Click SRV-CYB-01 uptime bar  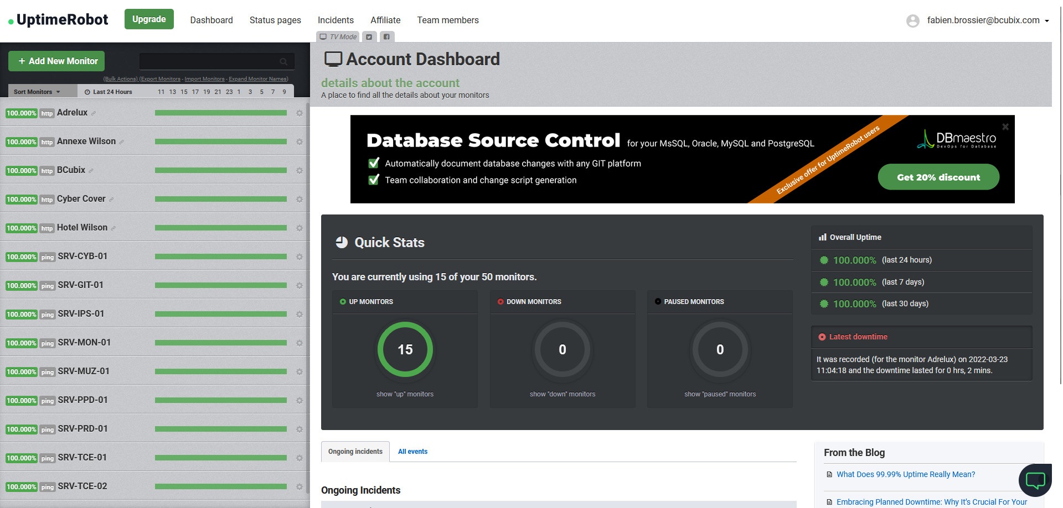click(x=221, y=256)
